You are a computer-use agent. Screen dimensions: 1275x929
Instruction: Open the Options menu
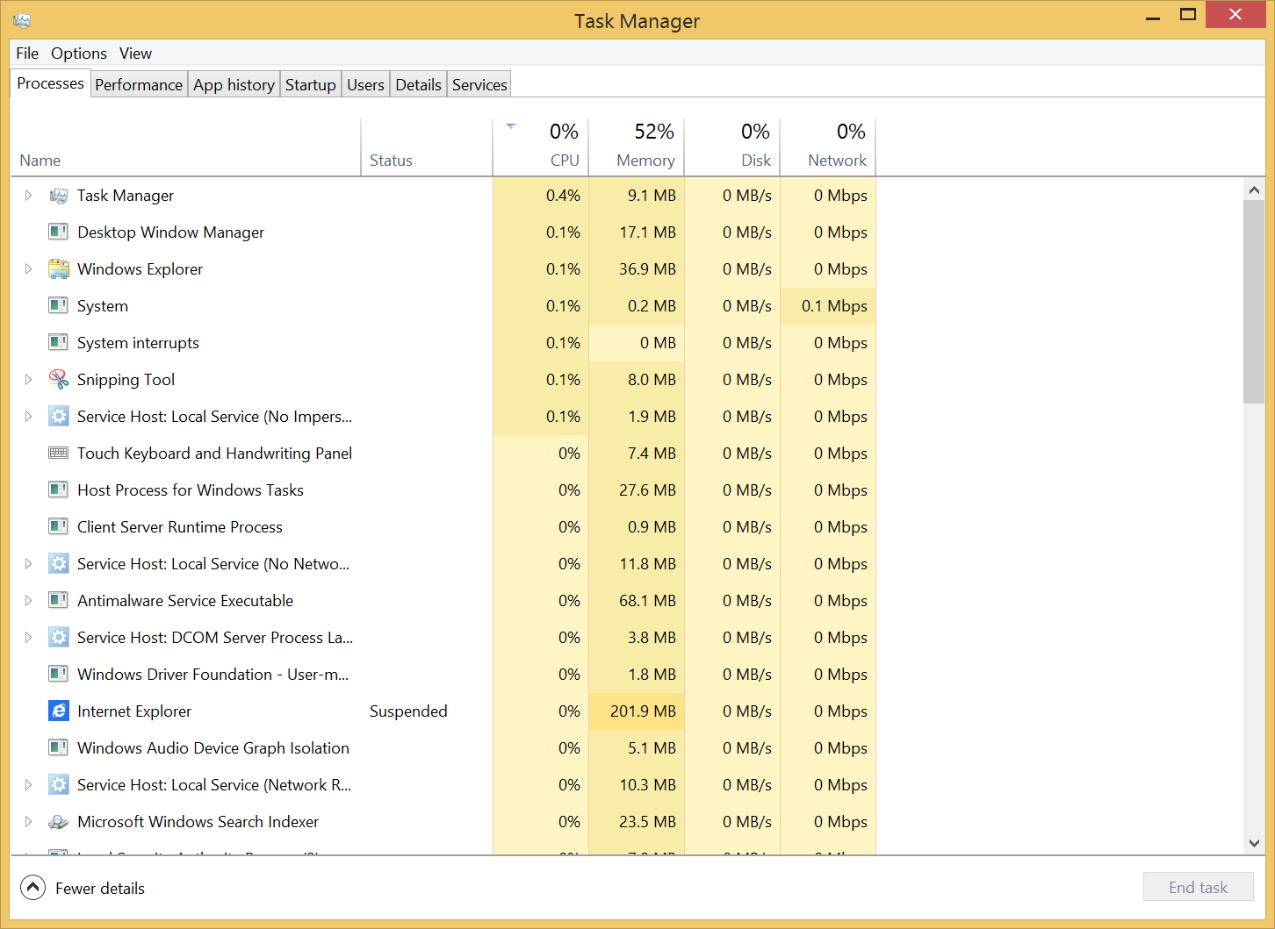(79, 54)
